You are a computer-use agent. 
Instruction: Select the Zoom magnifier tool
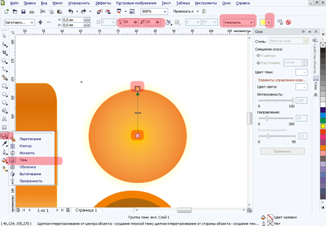[x=4, y=61]
